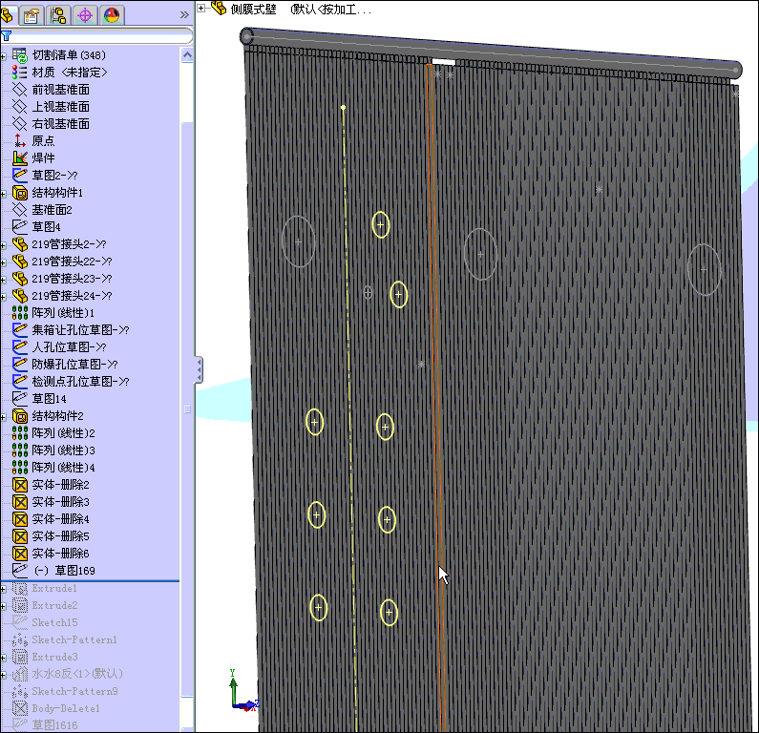The width and height of the screenshot is (759, 733).
Task: Expand the suppressed Extrude1 node
Action: coord(3,590)
